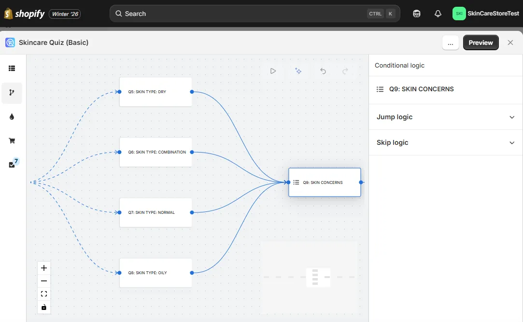The width and height of the screenshot is (523, 322).
Task: Click the output handle of Q5 node
Action: coord(192,92)
